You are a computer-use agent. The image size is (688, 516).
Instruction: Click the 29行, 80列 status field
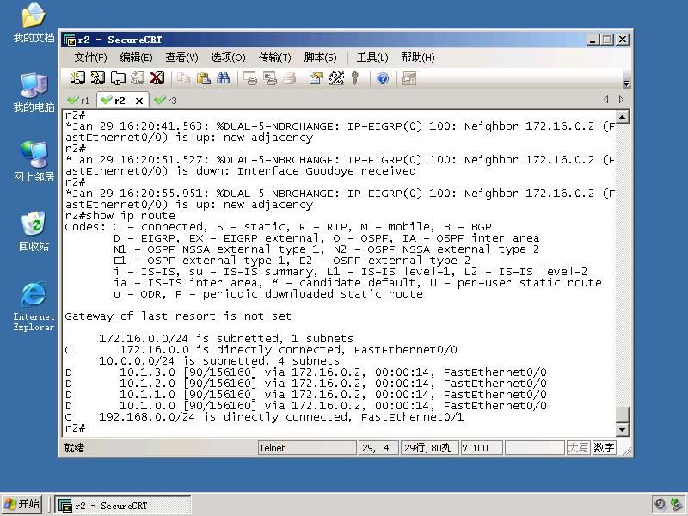tap(428, 448)
